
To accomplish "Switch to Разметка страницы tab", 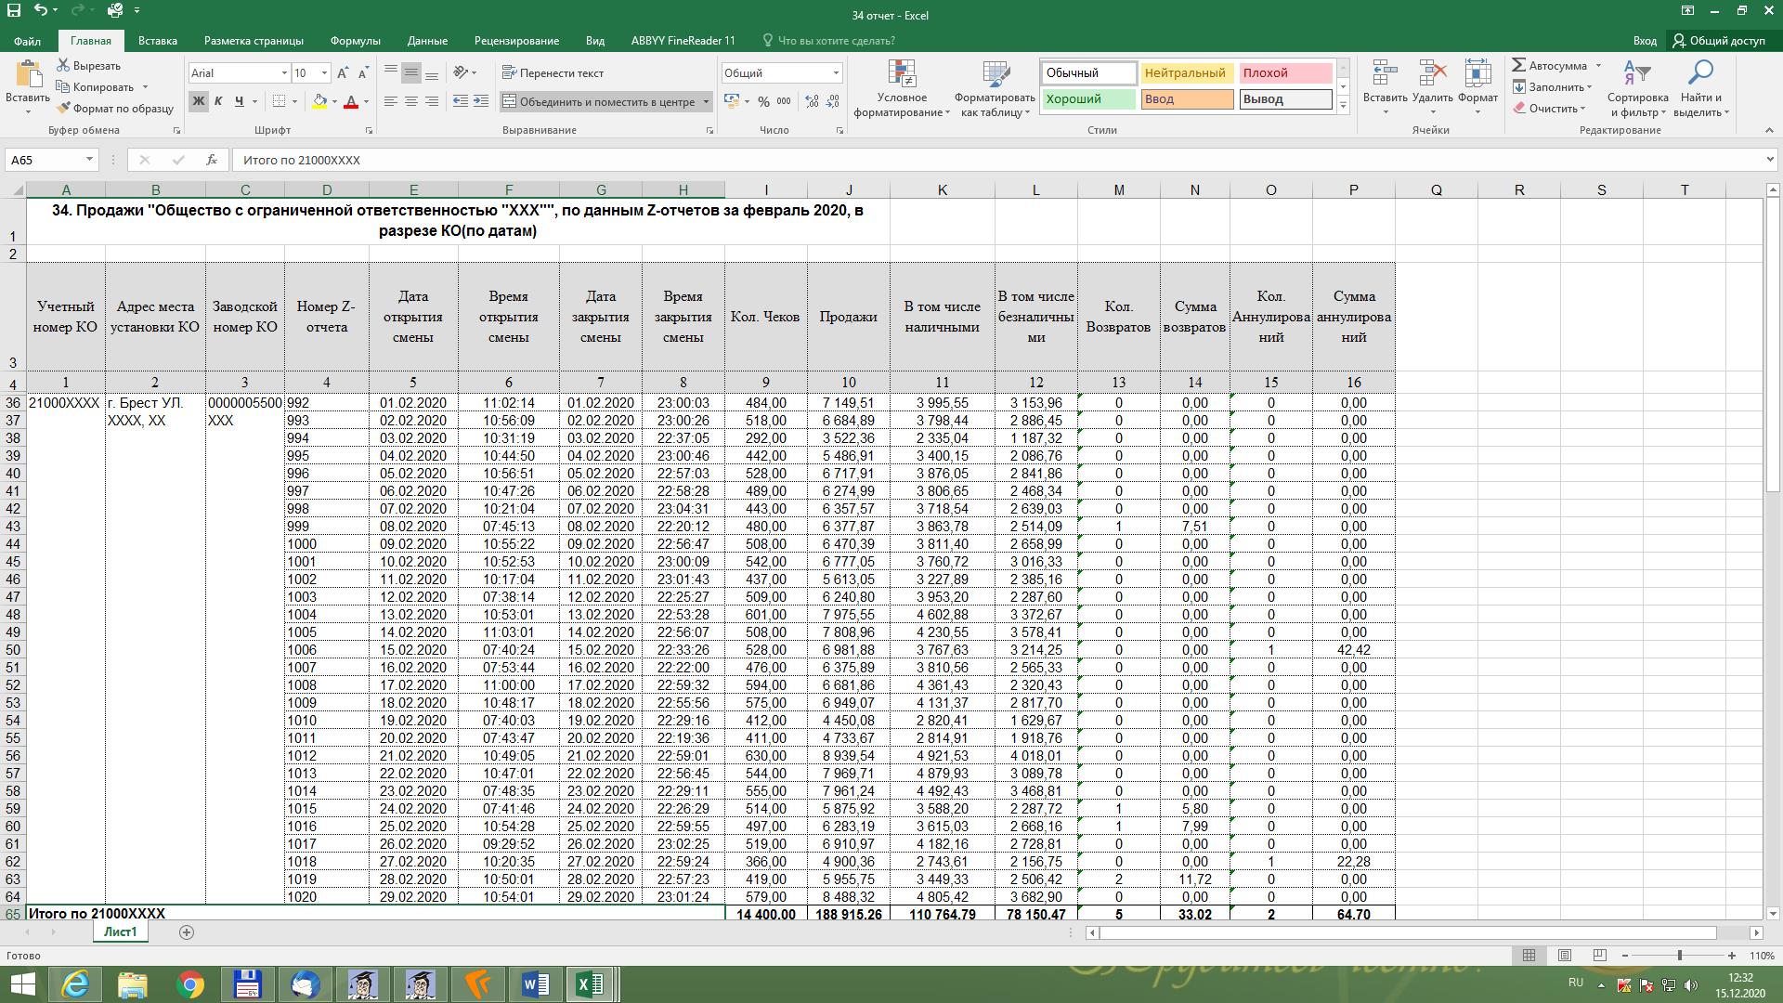I will coord(254,41).
